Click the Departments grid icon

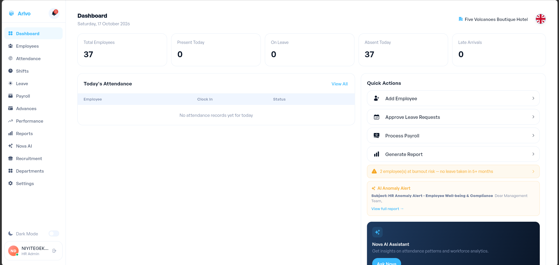10,171
